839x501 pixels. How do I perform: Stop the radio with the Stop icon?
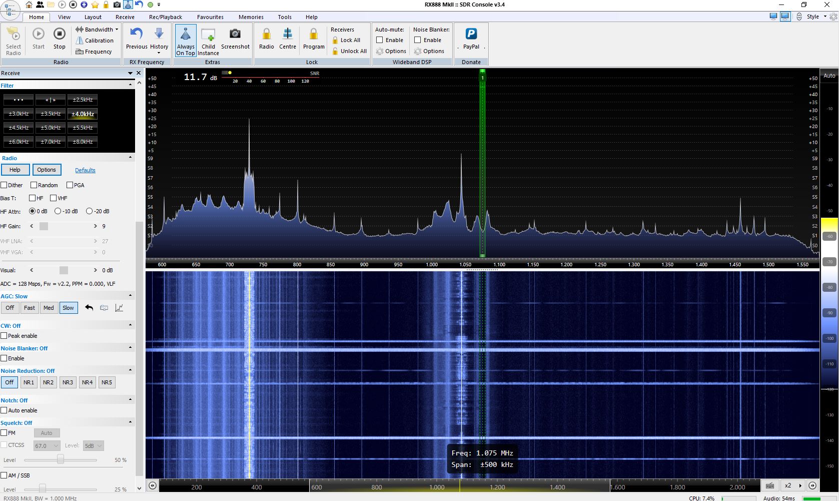coord(59,39)
